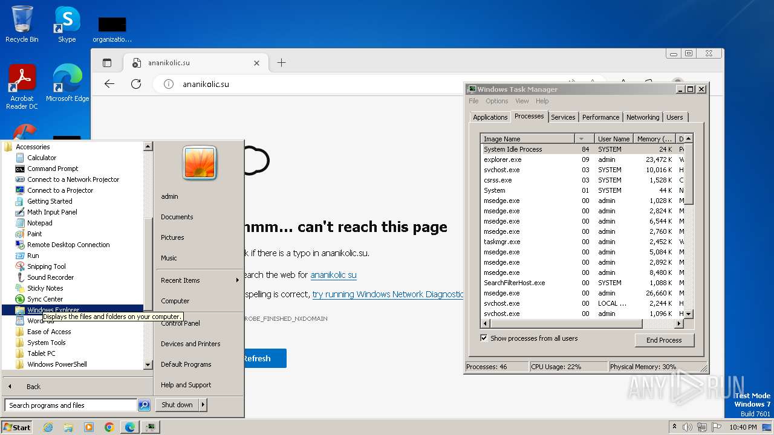The image size is (774, 435).
Task: Open Devices and Printers
Action: 190,344
